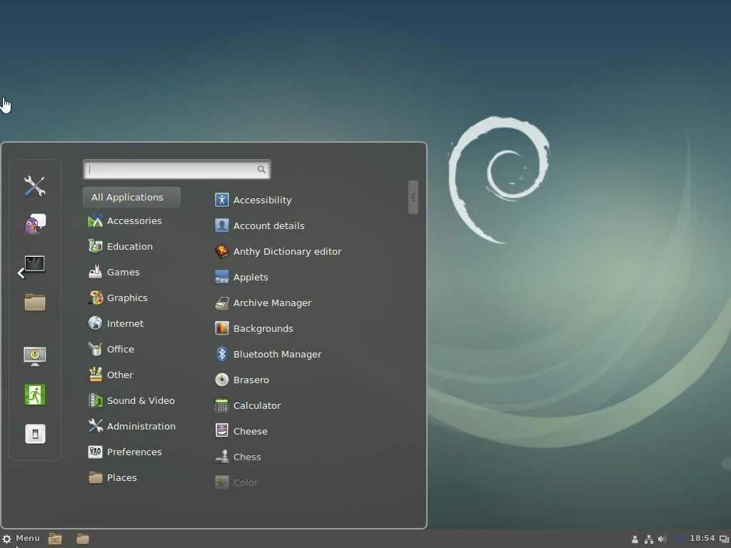
Task: Open System Settings wrench favorite icon
Action: (x=34, y=186)
